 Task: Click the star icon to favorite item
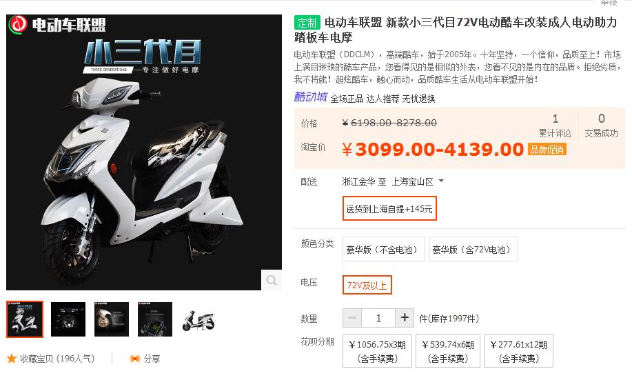[x=12, y=358]
